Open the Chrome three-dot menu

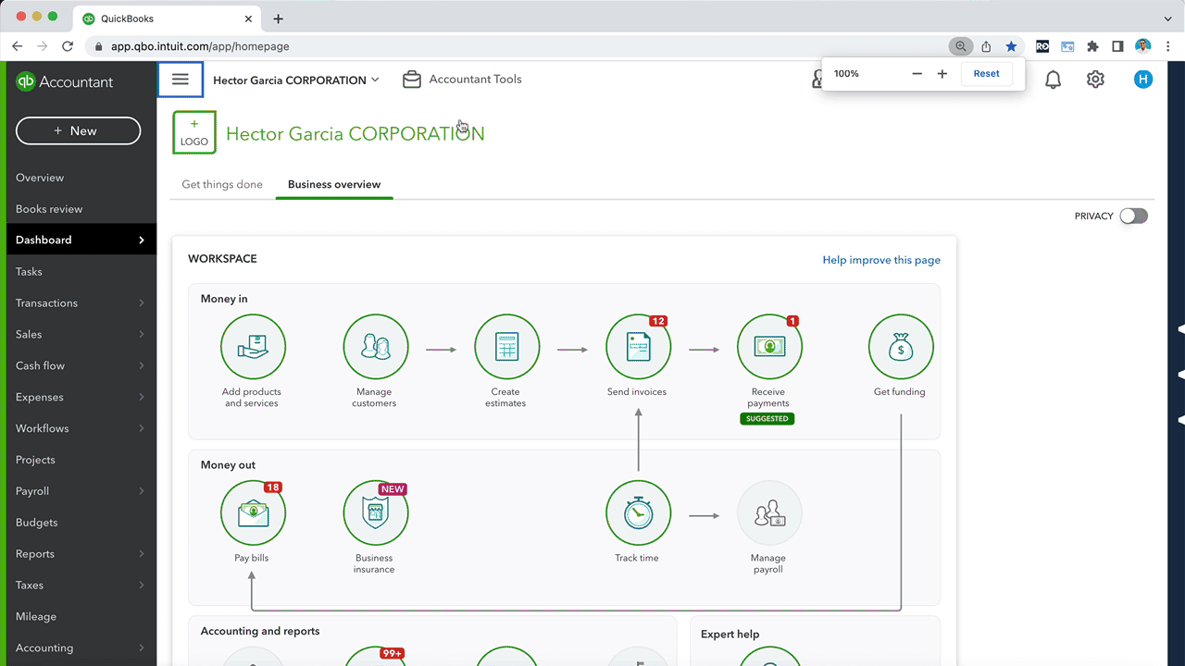click(x=1168, y=46)
